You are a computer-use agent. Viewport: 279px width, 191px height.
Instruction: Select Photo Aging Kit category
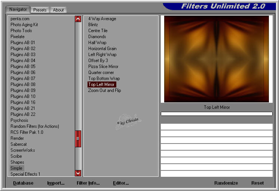[24, 25]
